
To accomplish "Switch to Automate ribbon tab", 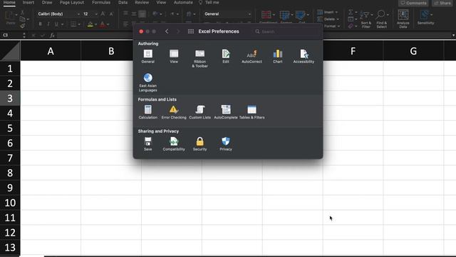I will (183, 2).
